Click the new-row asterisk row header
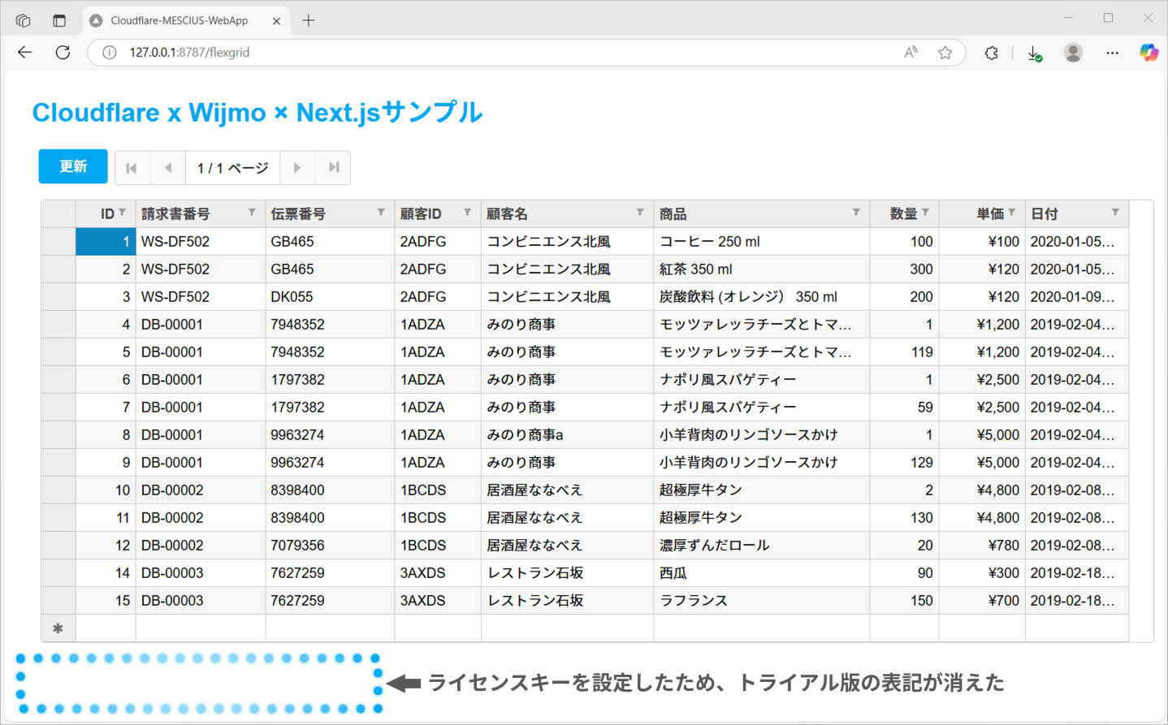1168x725 pixels. pos(58,628)
